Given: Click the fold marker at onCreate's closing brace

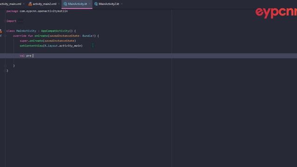Looking at the screenshot, I should click(x=5, y=65).
